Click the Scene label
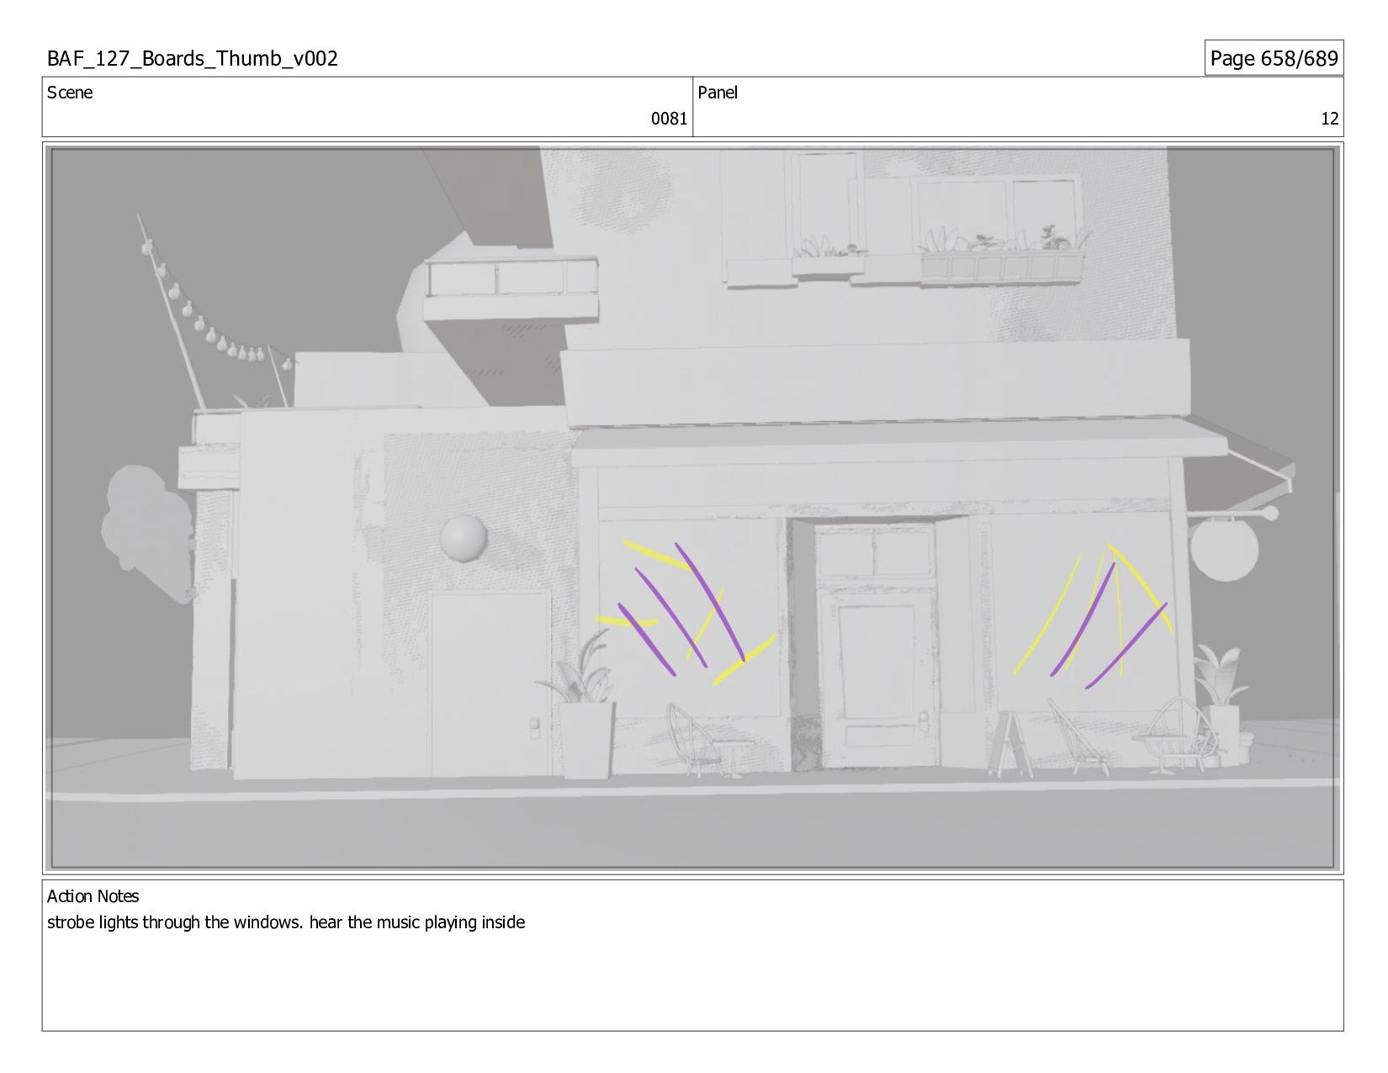The image size is (1388, 1073). pyautogui.click(x=70, y=93)
